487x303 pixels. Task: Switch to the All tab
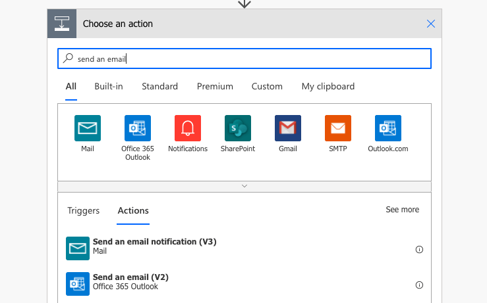[x=71, y=86]
